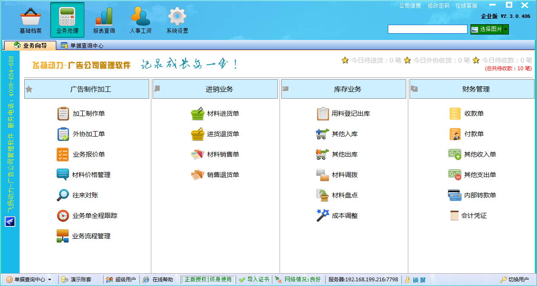
Task: Open 基础档案 in the top toolbar
Action: 31,20
